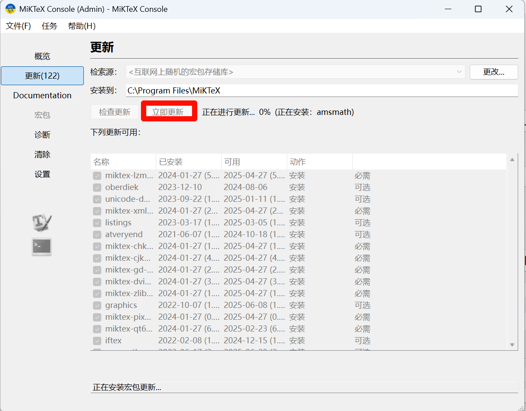This screenshot has height=411, width=526.
Task: Click oberdiek available date 2024-08-06
Action: pos(245,187)
